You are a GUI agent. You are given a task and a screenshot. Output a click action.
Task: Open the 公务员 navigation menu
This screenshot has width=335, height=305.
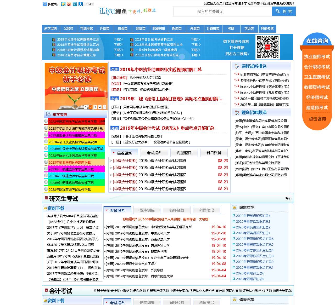point(69,28)
